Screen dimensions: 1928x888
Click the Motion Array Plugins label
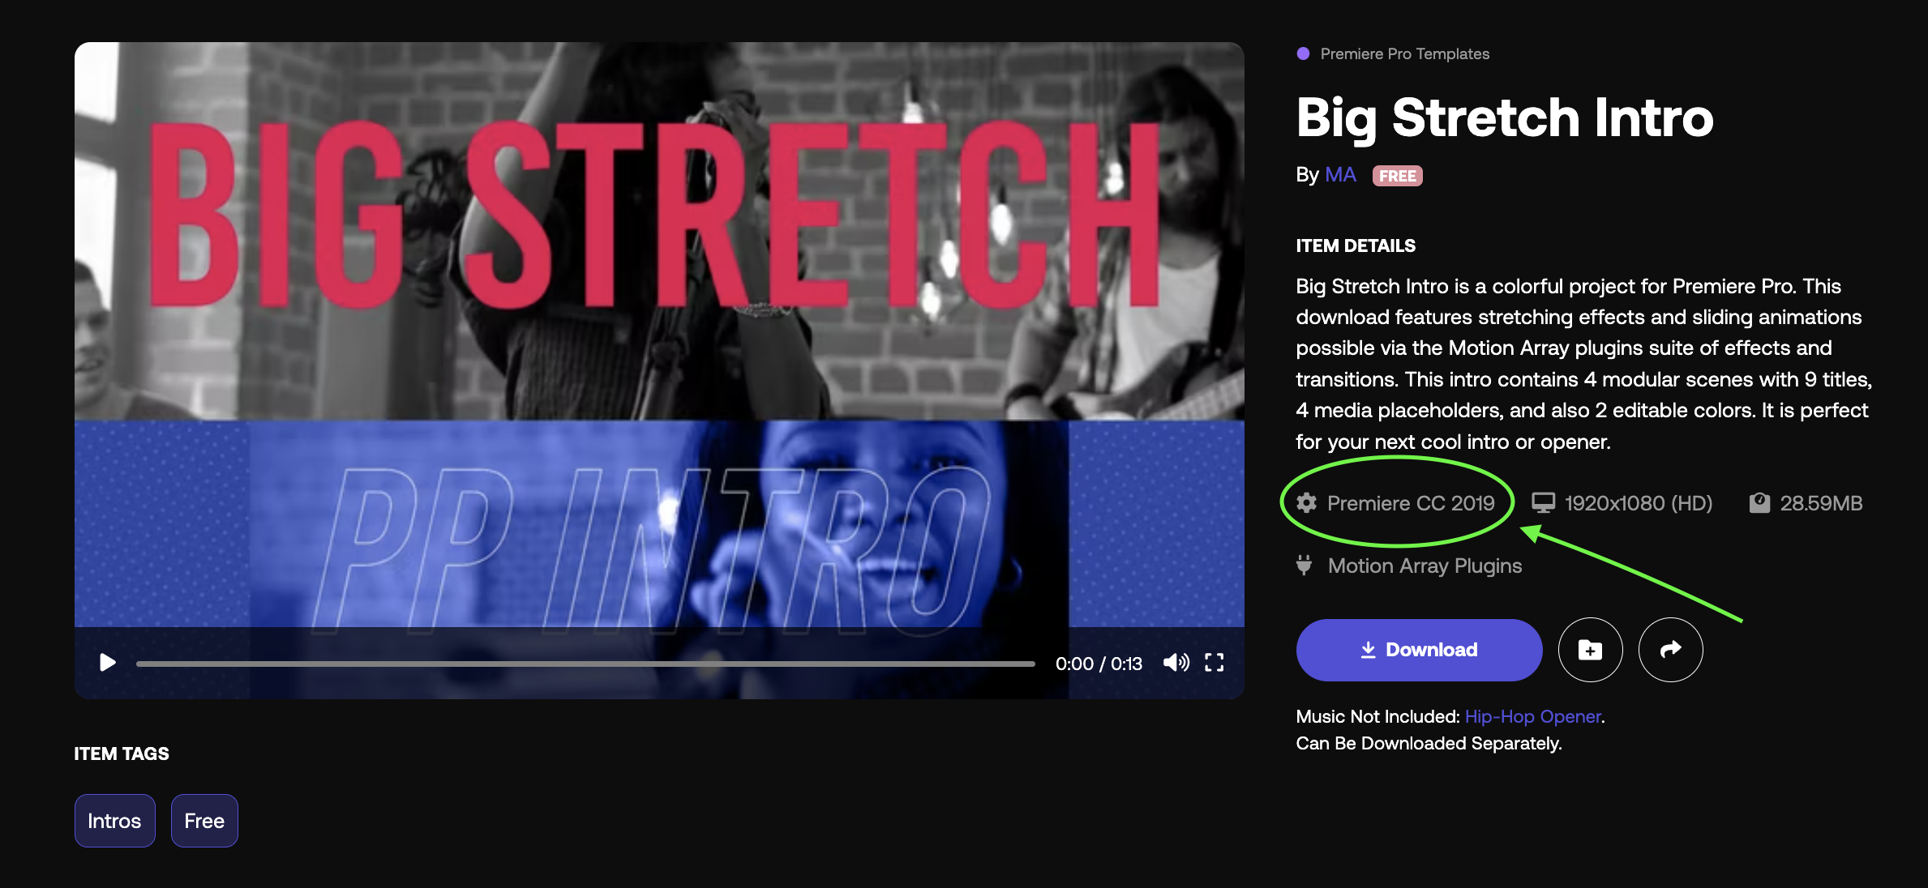click(1425, 566)
